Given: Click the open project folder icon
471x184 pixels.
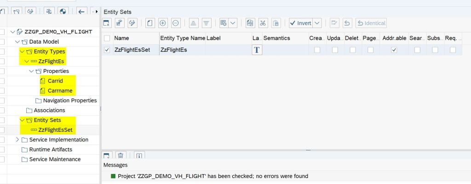Looking at the screenshot, I should tap(17, 11).
